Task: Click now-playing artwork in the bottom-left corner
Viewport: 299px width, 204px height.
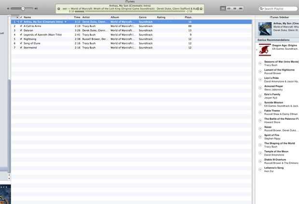Action: [5, 194]
